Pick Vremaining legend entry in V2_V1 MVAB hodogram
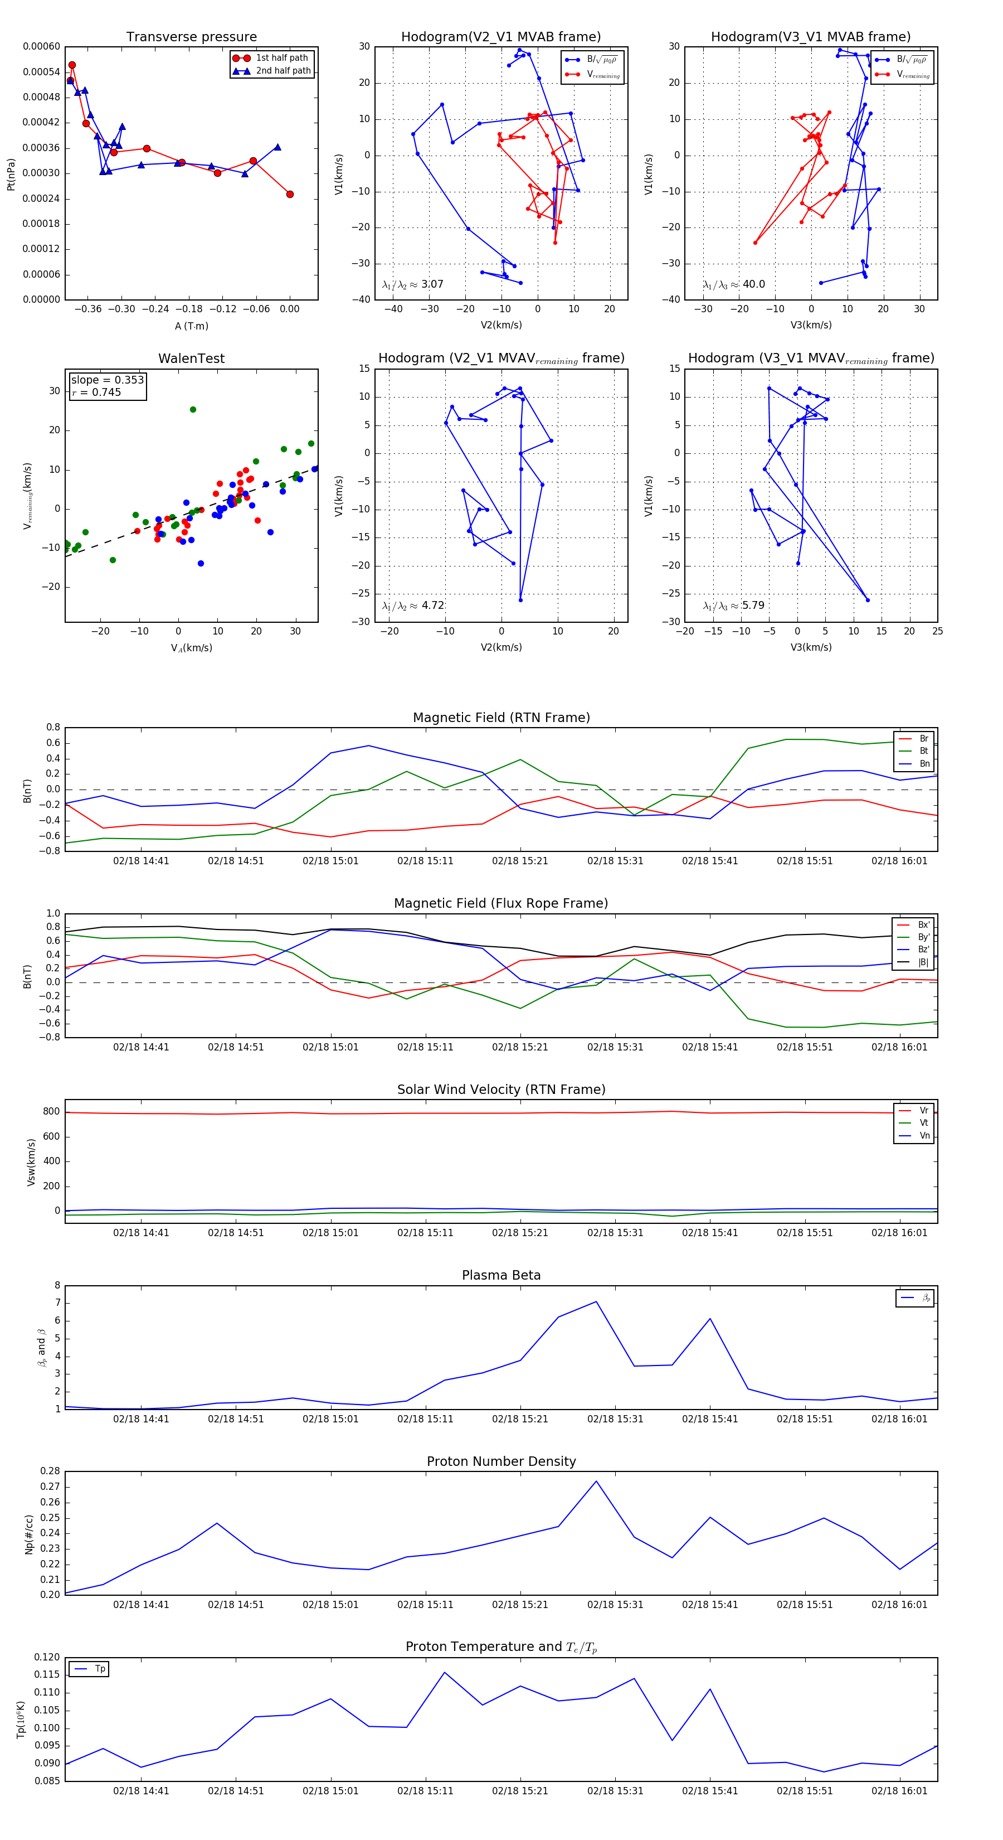The width and height of the screenshot is (1003, 1840). pos(592,74)
